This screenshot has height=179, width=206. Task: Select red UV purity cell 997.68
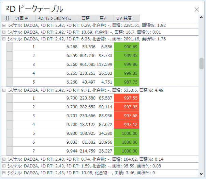pyautogui.click(x=127, y=116)
